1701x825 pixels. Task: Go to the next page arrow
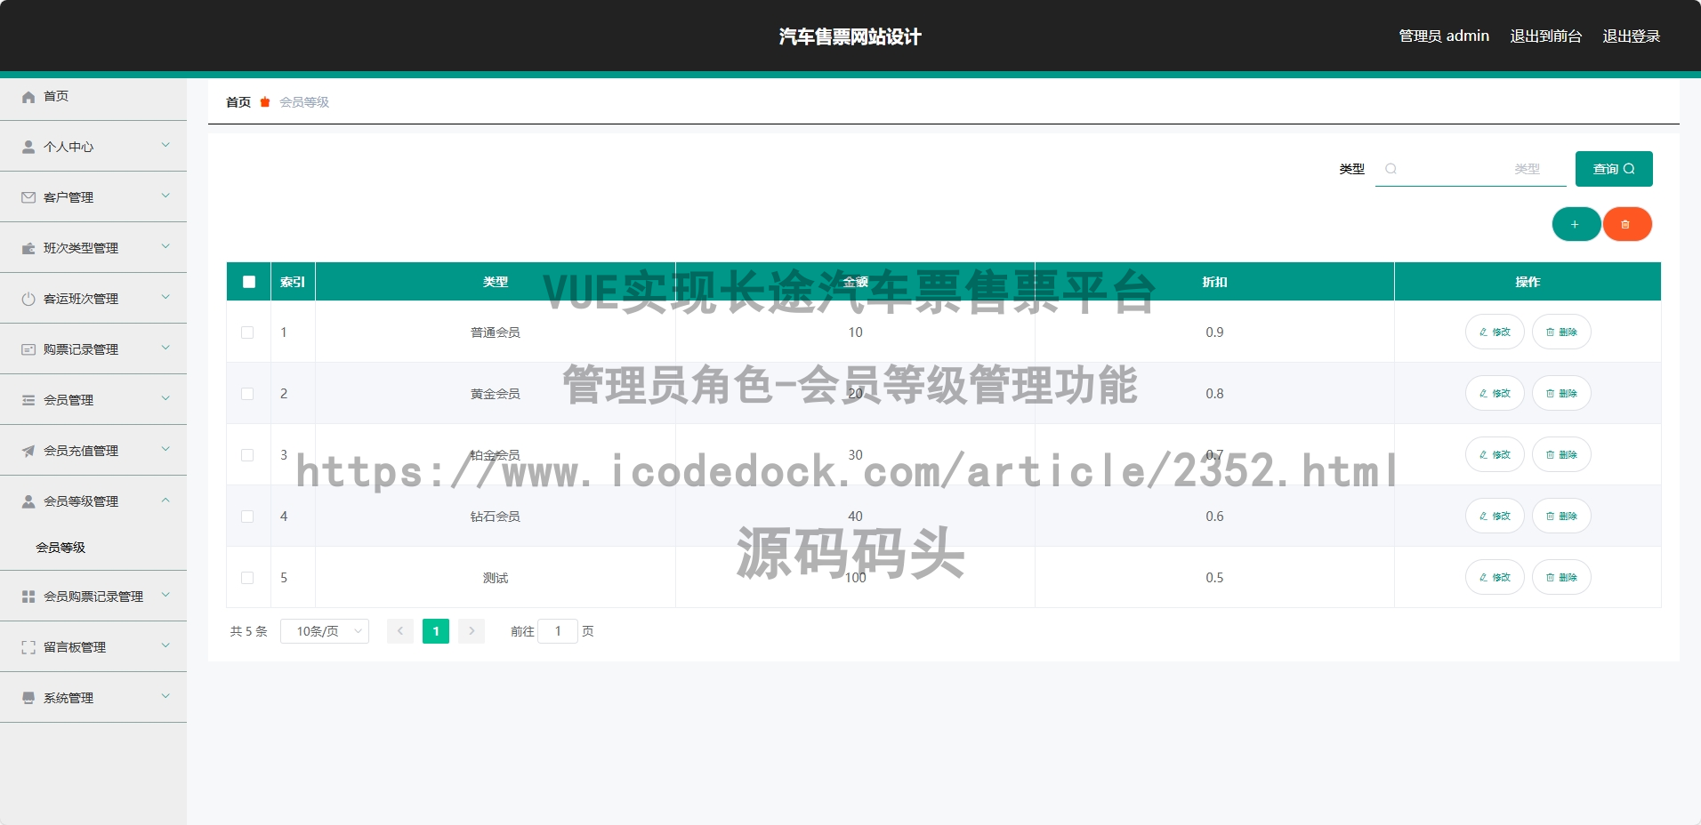click(472, 631)
